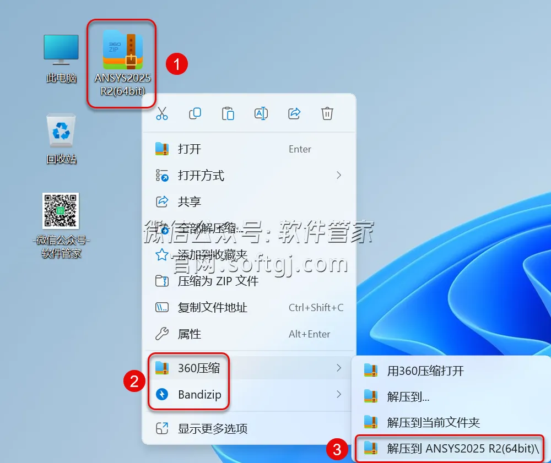
Task: Click the ANSYS2025 R2(64bit) file name label
Action: pyautogui.click(x=123, y=84)
